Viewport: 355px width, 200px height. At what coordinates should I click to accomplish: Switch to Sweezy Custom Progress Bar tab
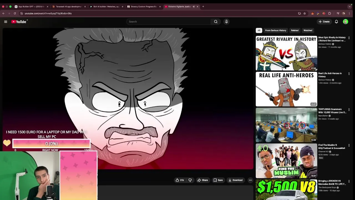[x=144, y=6]
